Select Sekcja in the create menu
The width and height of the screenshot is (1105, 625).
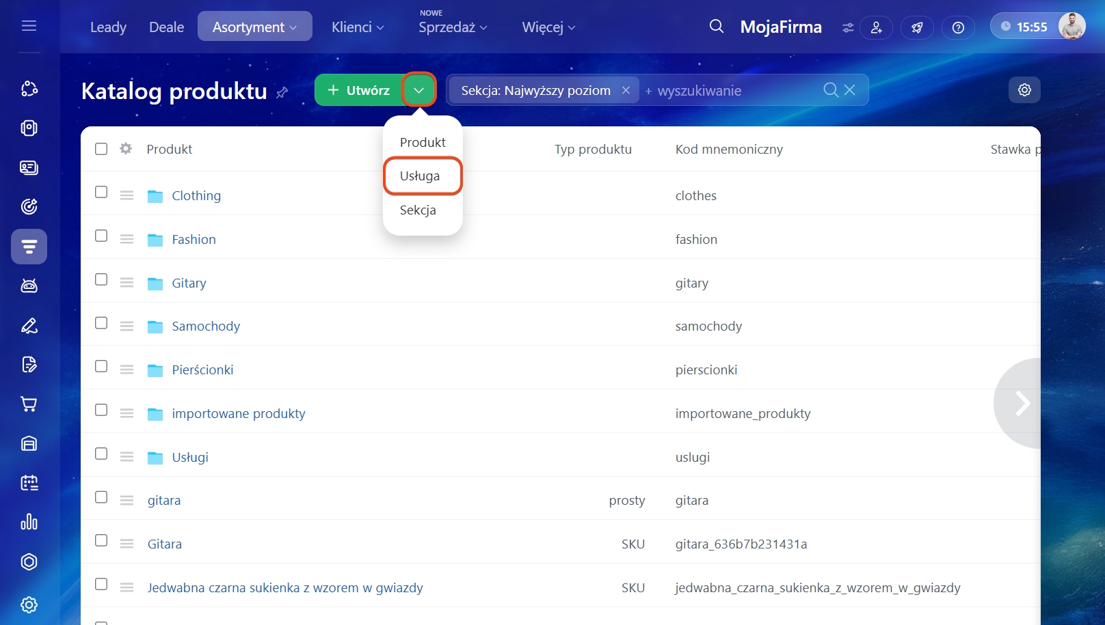click(x=418, y=210)
